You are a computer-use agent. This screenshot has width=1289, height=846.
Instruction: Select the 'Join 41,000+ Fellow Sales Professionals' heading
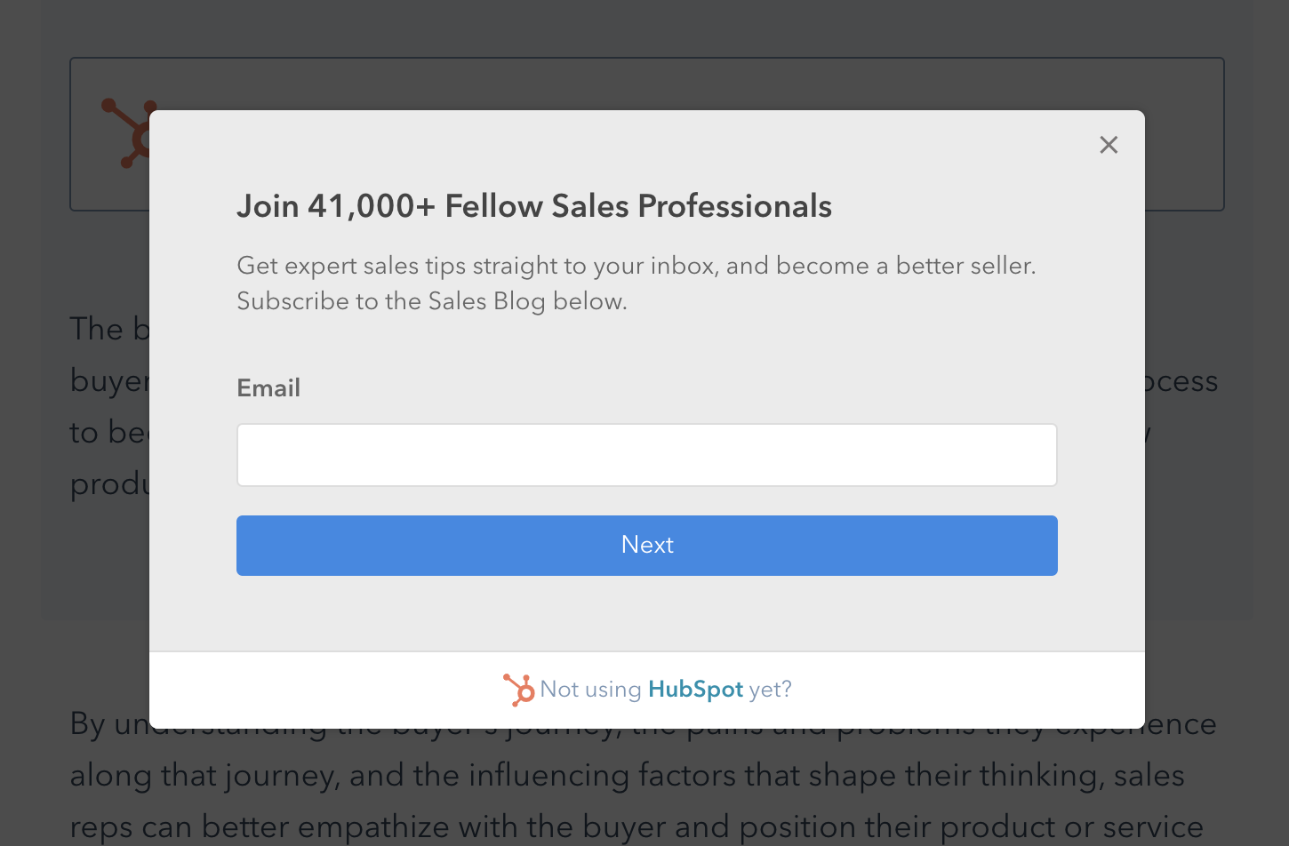point(534,205)
